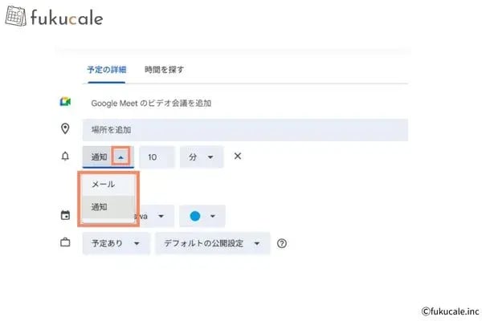Click the 場所を追加 location field
Screen dimensions: 482x321
pyautogui.click(x=244, y=130)
